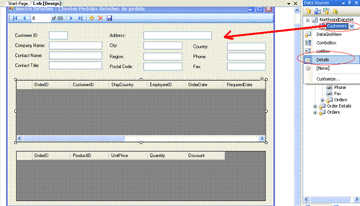
Task: Click the Country text box
Action: pos(246,47)
